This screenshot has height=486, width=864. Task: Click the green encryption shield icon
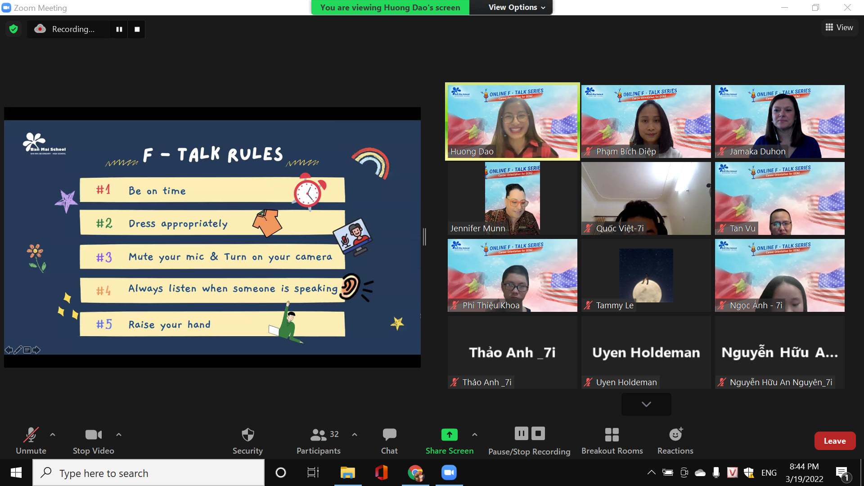[x=13, y=29]
